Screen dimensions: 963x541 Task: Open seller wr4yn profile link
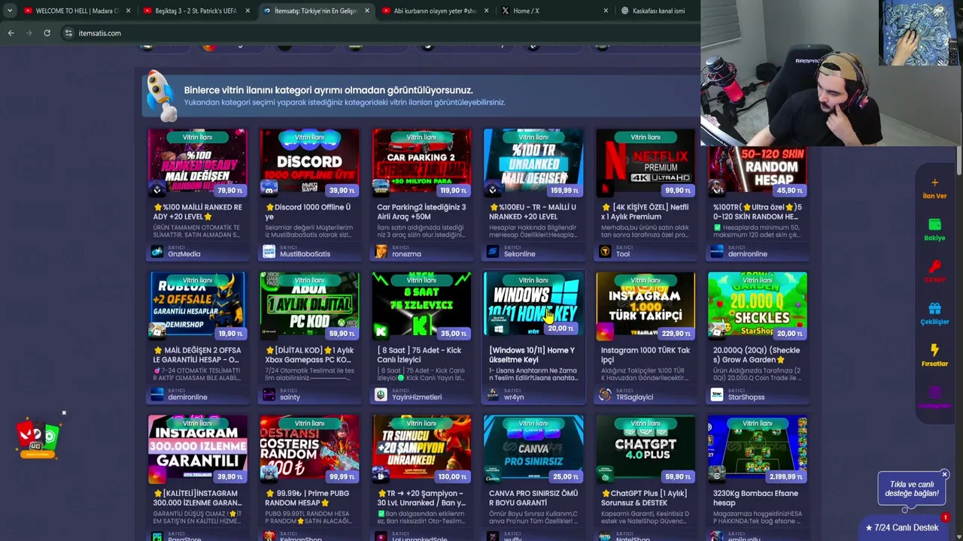click(x=514, y=397)
